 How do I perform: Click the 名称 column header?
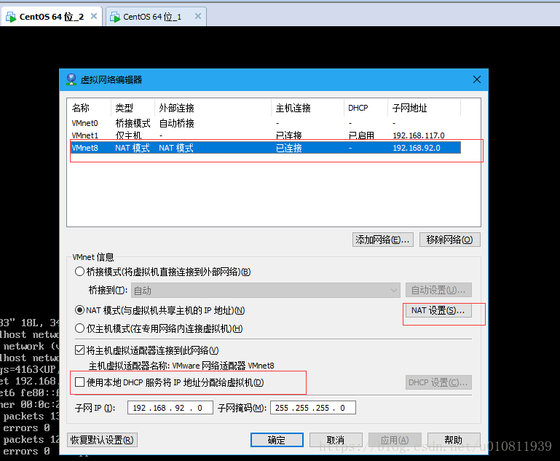[90, 108]
